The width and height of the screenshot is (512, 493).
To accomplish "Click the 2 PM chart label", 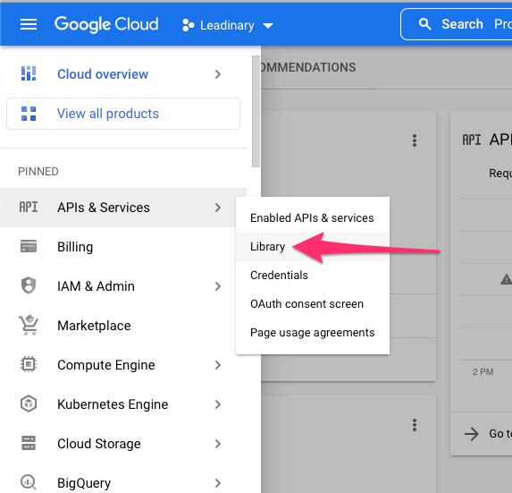I will pos(483,372).
